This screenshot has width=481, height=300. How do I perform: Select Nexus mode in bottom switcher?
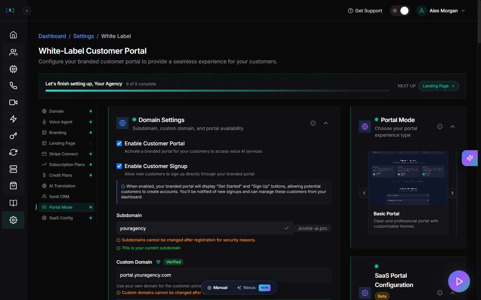tap(254, 288)
